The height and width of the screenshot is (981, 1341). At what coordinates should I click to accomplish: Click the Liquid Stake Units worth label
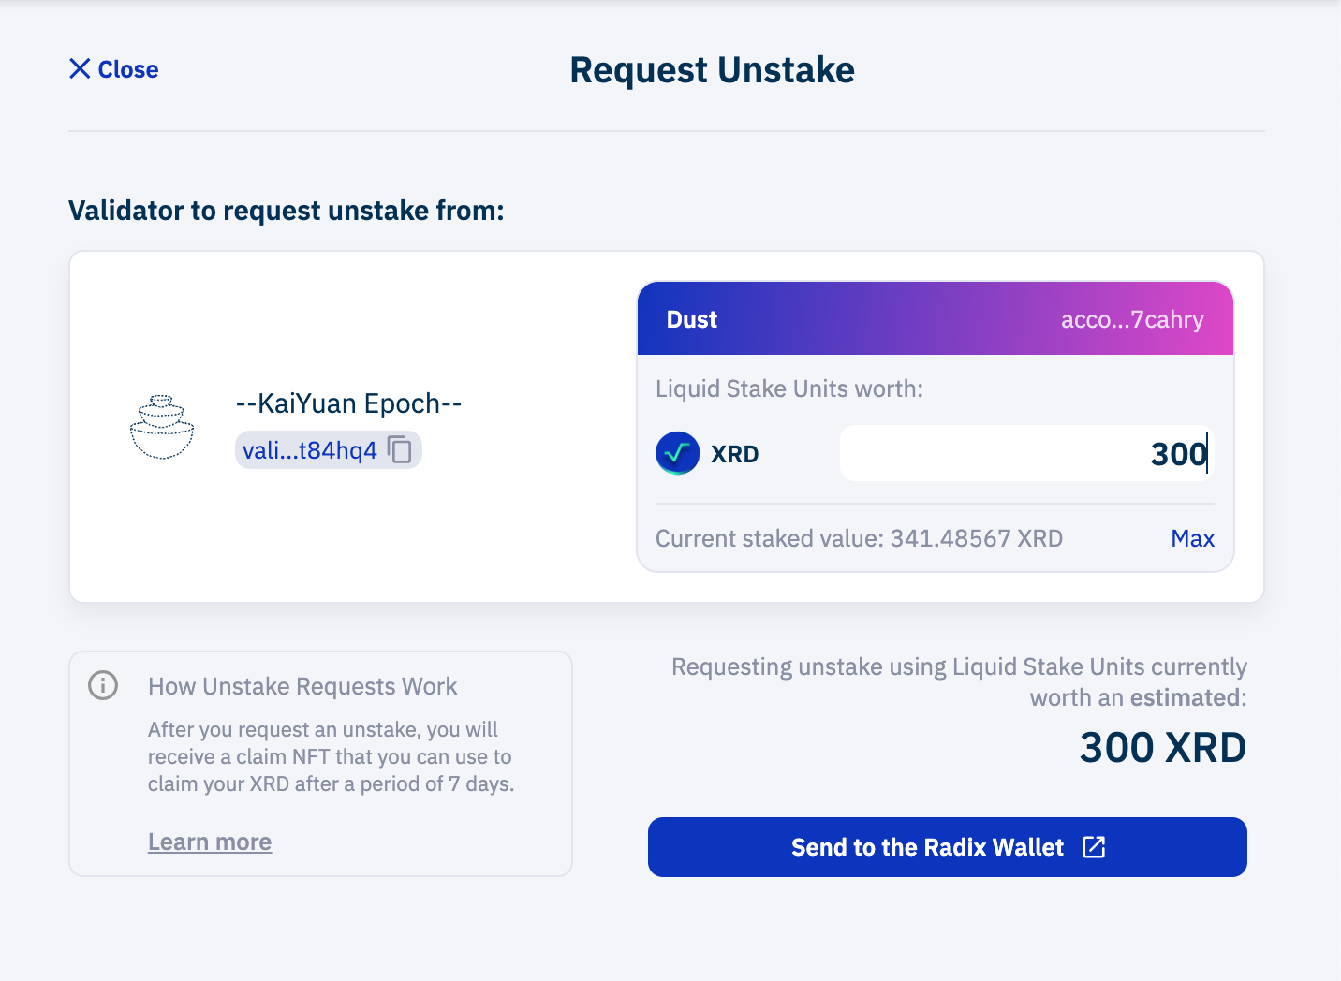coord(788,388)
